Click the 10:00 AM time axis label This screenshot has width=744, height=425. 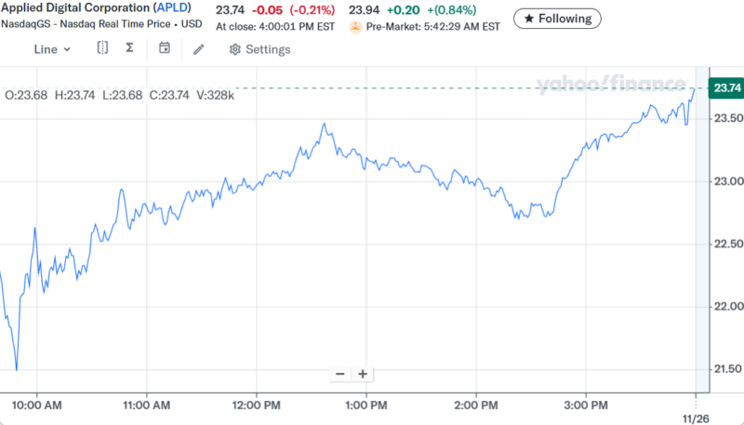pyautogui.click(x=38, y=405)
